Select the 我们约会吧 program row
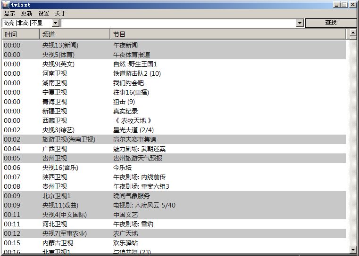Viewport: 359px width, 256px height. click(x=174, y=83)
